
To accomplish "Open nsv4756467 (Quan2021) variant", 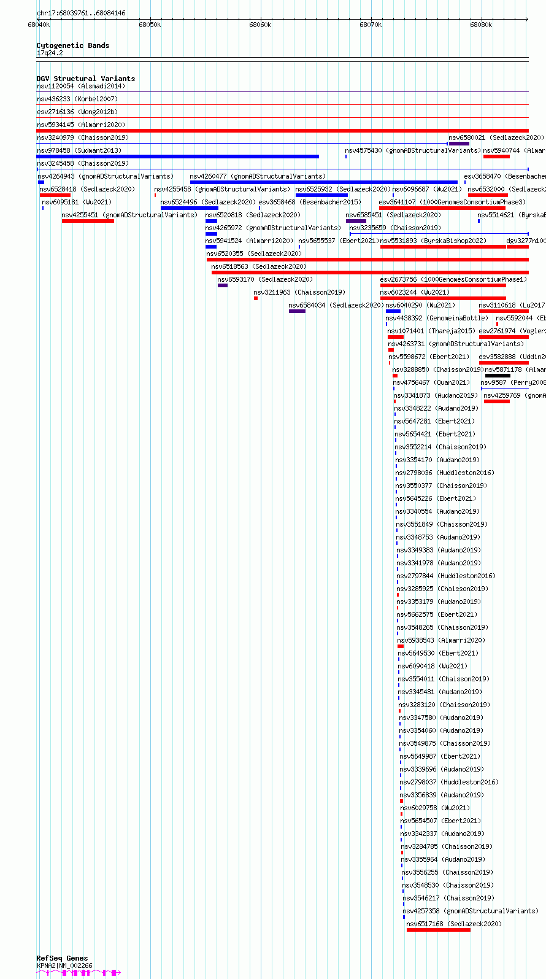I will [x=431, y=382].
